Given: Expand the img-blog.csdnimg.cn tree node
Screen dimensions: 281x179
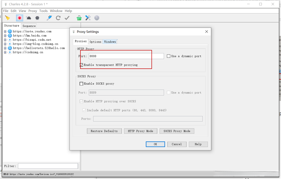Looking at the screenshot, I should tap(5, 44).
